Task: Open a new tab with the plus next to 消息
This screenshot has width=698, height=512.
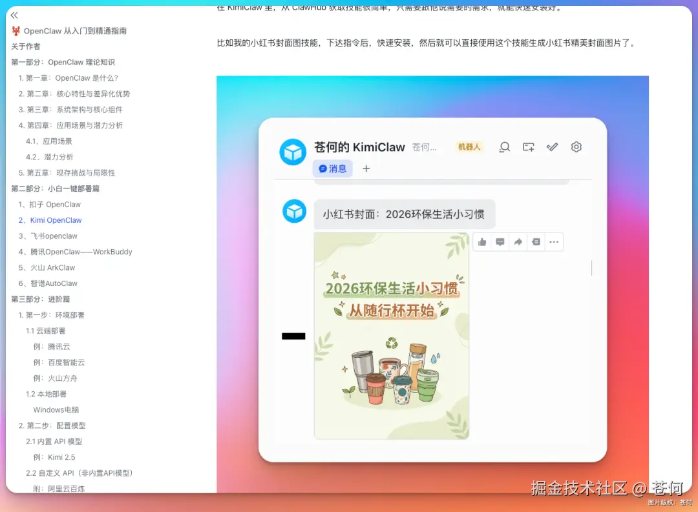Action: point(366,169)
